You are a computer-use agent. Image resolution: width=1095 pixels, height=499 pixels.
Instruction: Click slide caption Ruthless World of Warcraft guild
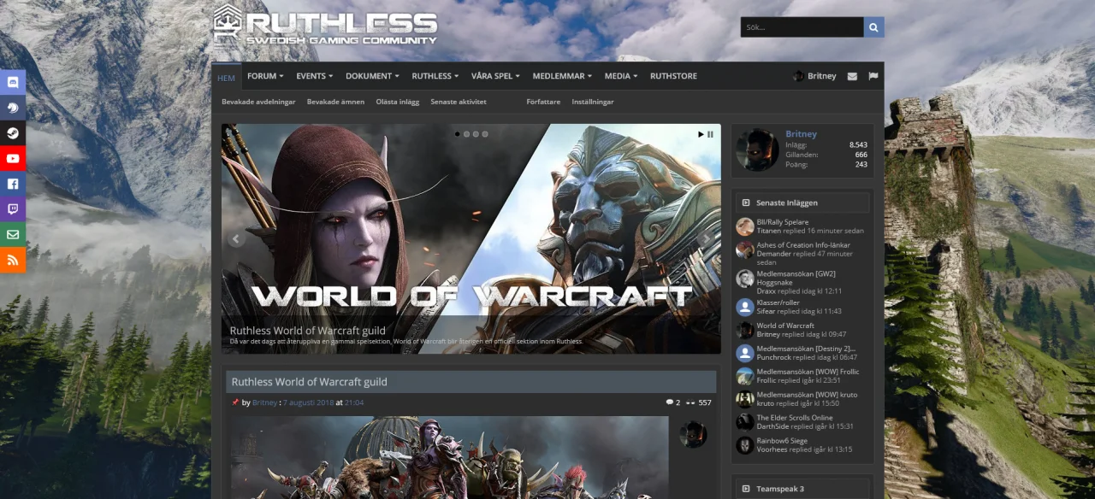pyautogui.click(x=307, y=331)
